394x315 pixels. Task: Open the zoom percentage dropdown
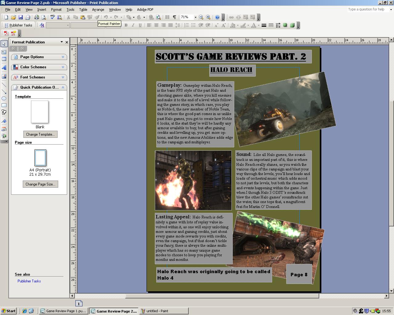[195, 17]
